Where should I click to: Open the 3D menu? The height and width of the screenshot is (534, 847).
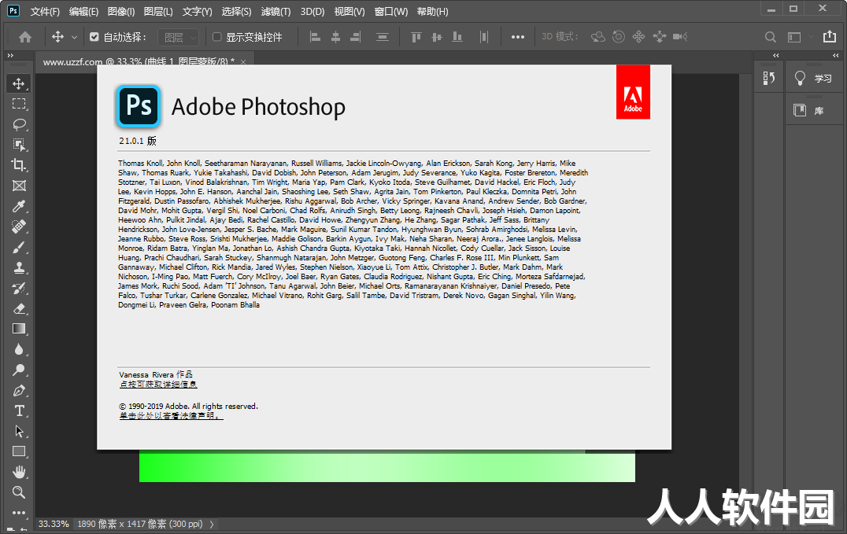coord(313,11)
